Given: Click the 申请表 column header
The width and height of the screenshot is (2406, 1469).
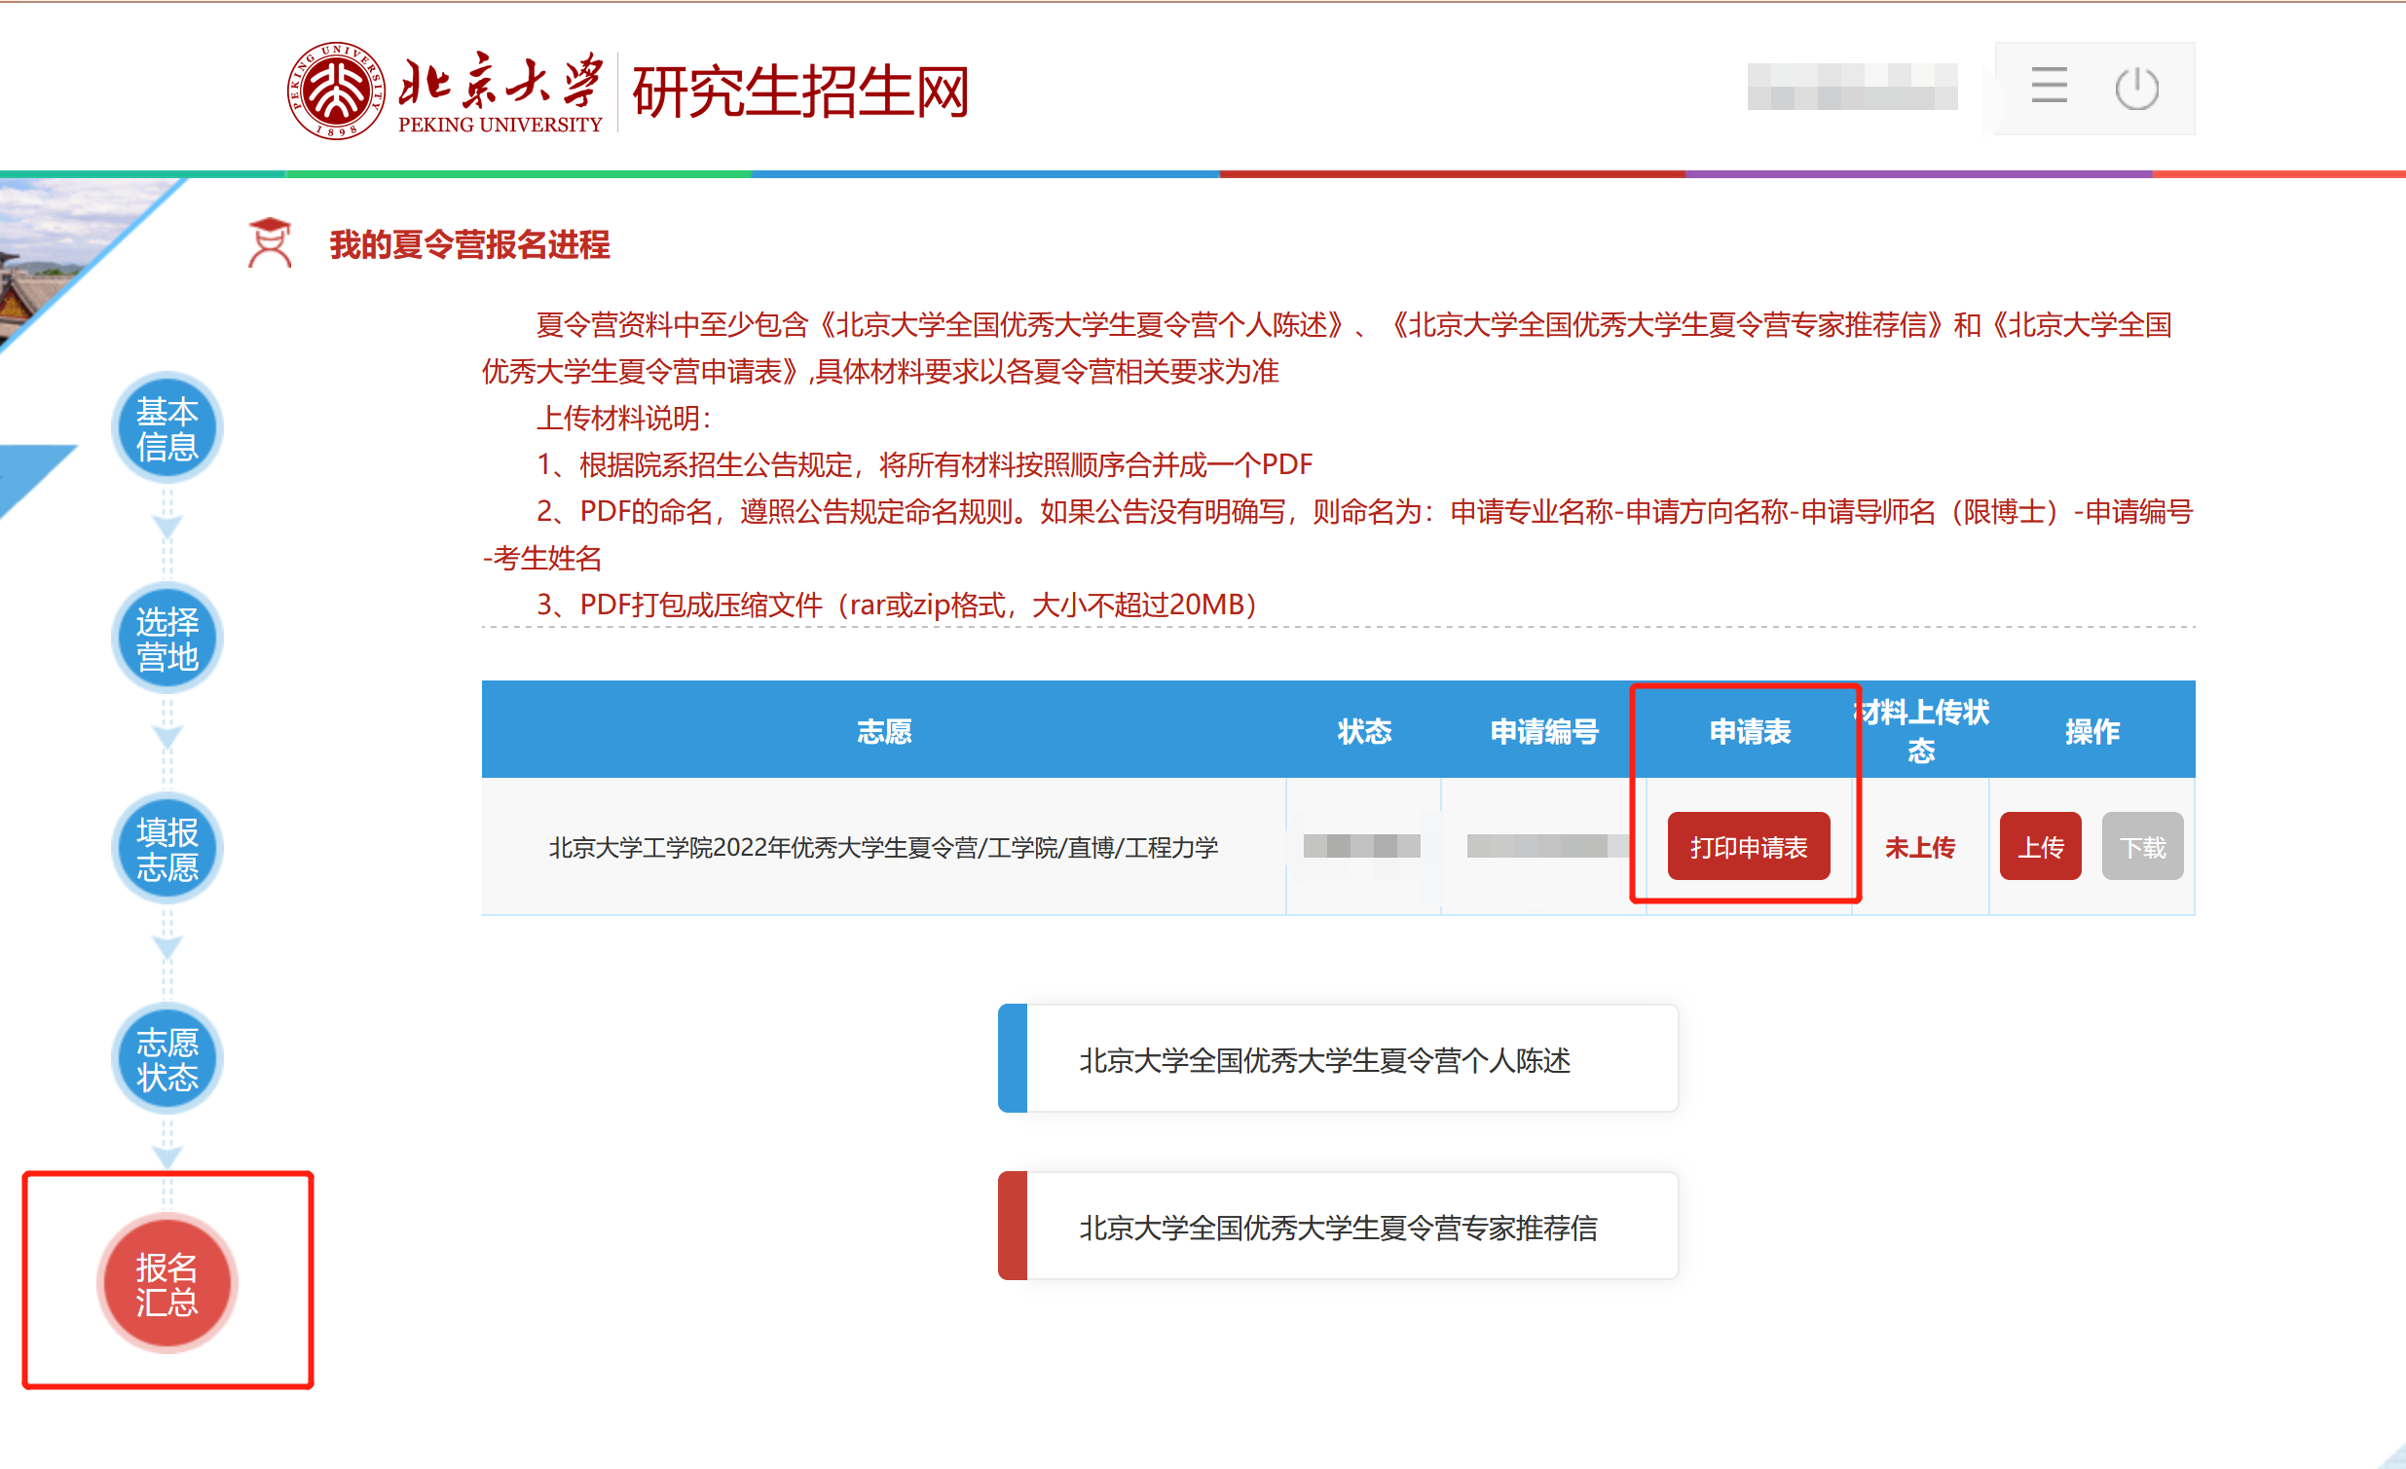Looking at the screenshot, I should pos(1749,730).
